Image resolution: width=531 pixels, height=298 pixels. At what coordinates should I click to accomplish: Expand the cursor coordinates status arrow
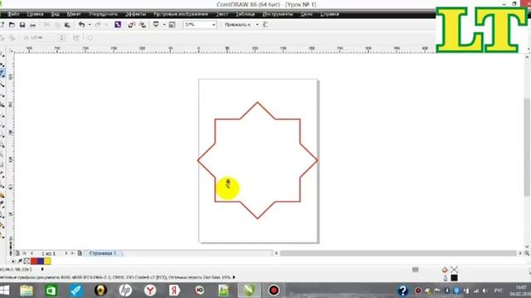click(42, 269)
